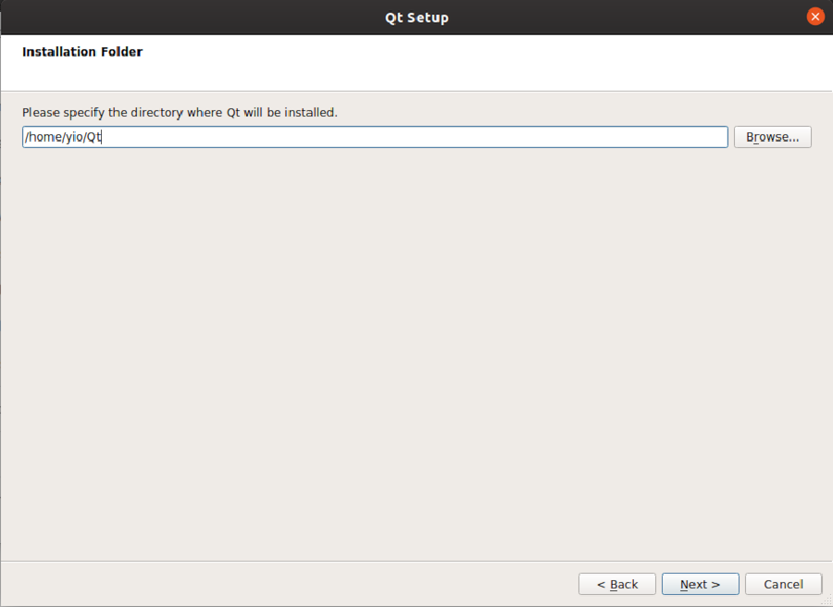Click the Qt Setup title bar
833x607 pixels.
pyautogui.click(x=416, y=17)
